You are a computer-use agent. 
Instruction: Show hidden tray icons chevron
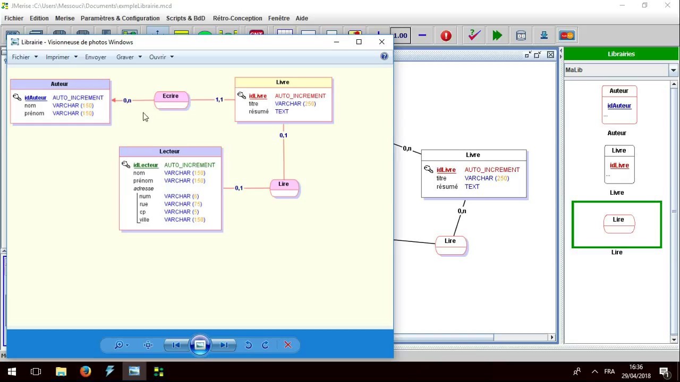(x=594, y=371)
